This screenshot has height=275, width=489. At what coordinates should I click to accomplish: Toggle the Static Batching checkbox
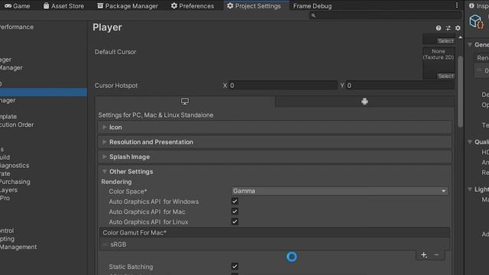click(235, 267)
